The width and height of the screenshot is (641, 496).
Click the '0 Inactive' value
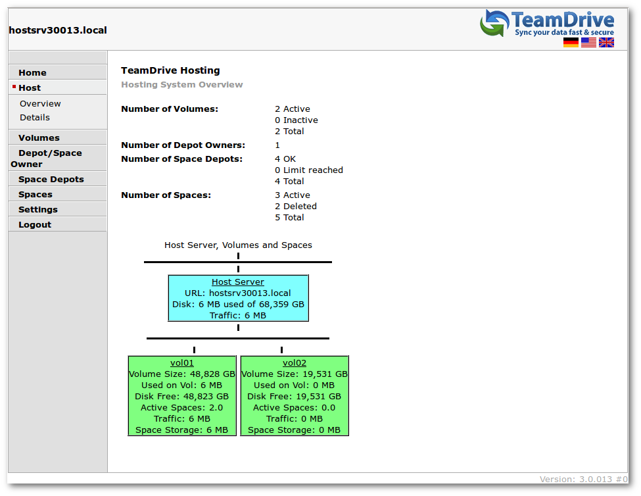coord(297,120)
